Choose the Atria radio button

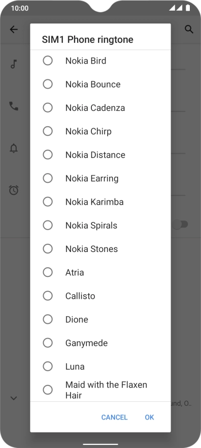click(48, 272)
